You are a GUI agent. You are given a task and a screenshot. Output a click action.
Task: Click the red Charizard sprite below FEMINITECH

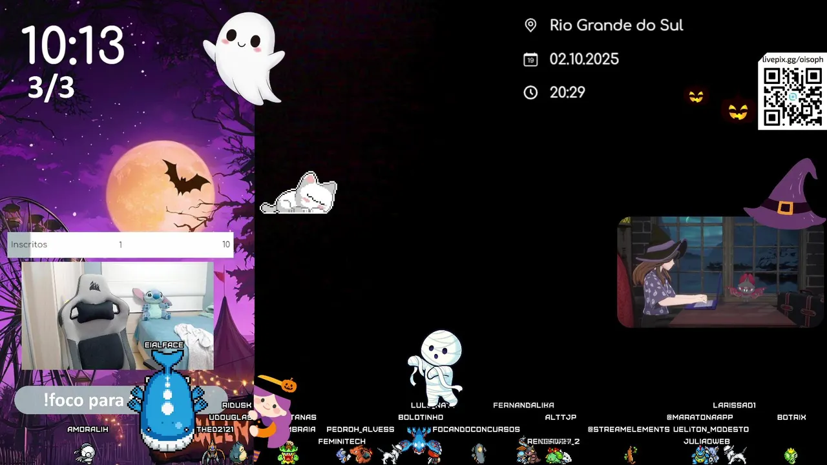(x=361, y=455)
